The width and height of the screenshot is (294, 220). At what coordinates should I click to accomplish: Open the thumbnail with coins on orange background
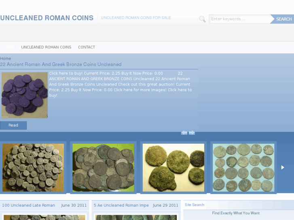click(x=33, y=168)
